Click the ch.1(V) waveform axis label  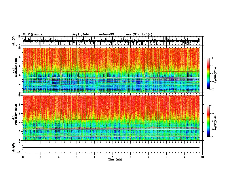(14, 41)
